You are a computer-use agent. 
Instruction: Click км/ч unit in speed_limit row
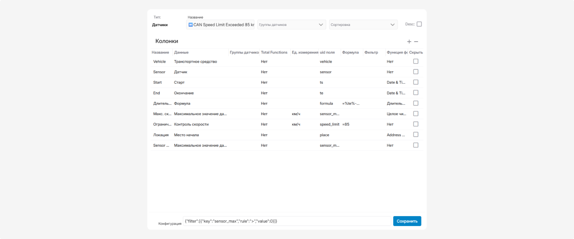click(296, 124)
